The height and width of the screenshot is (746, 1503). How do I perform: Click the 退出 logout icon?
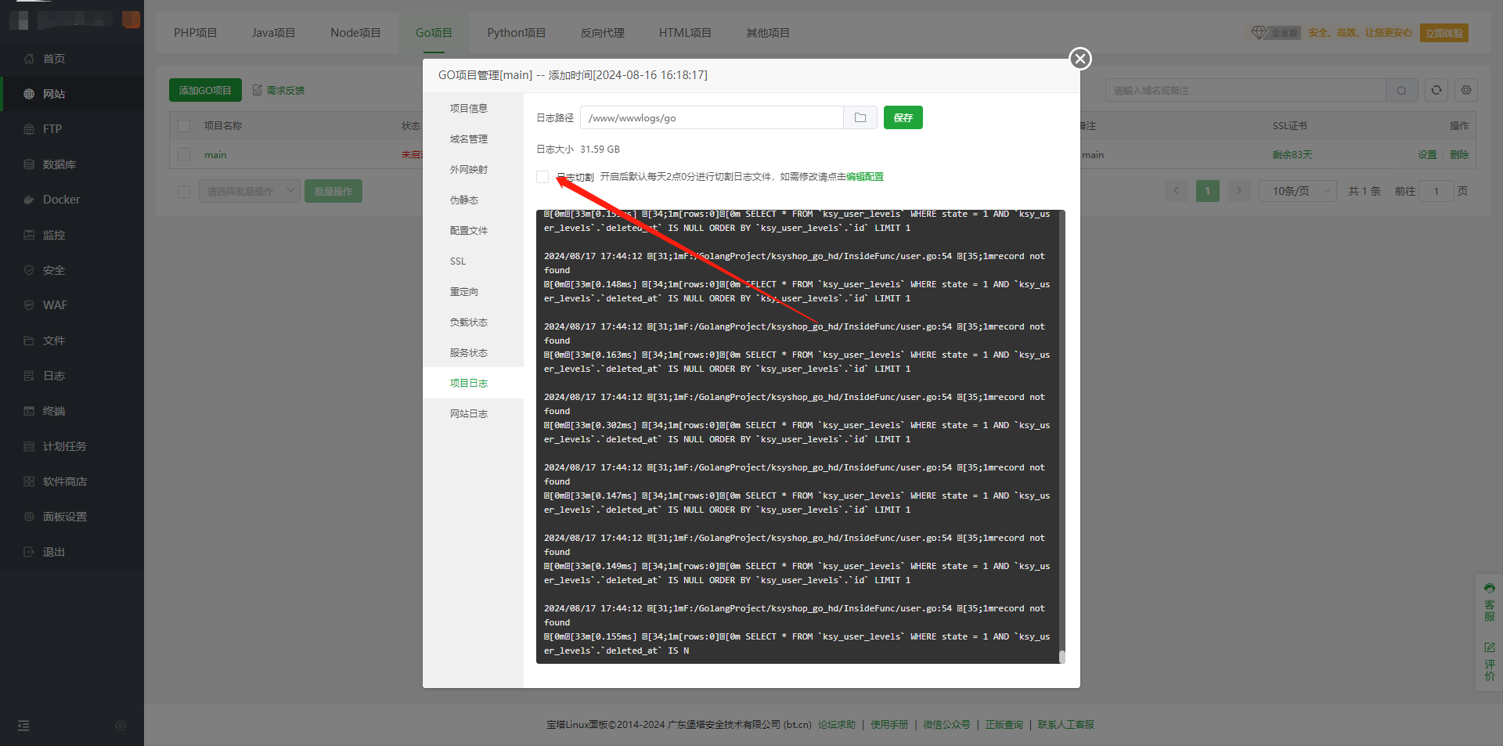29,552
